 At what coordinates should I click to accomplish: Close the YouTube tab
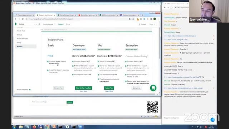pos(97,15)
